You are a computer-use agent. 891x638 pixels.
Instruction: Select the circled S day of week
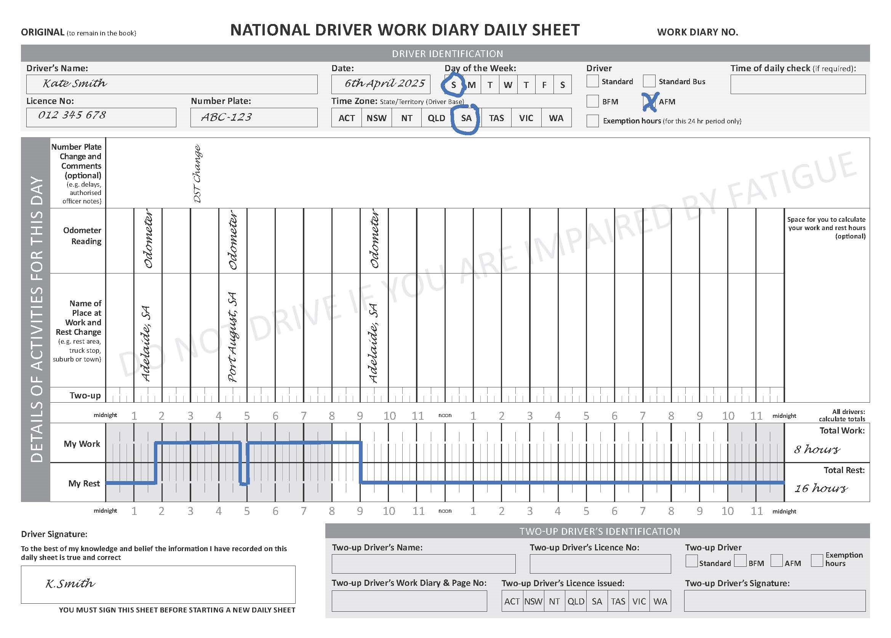coord(454,85)
